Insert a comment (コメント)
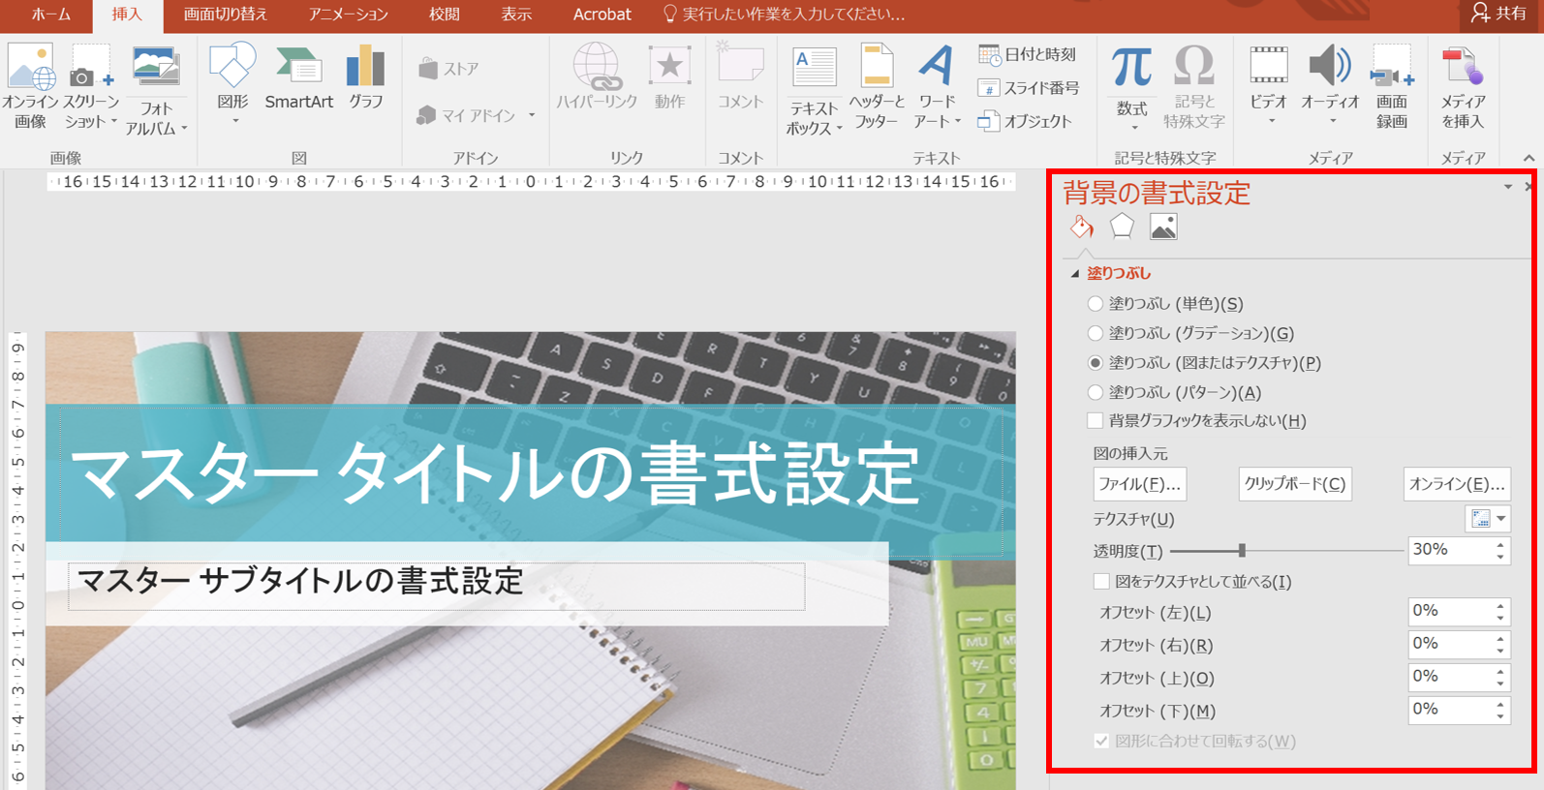The image size is (1544, 790). [741, 77]
